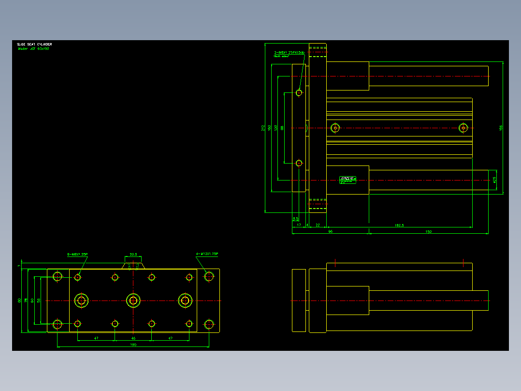Click the center bore circle in plate view
Image resolution: width=521 pixels, height=391 pixels.
(133, 301)
